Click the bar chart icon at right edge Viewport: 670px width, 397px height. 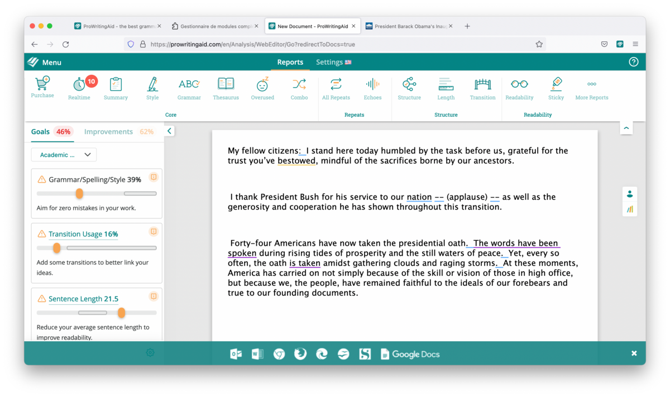630,209
